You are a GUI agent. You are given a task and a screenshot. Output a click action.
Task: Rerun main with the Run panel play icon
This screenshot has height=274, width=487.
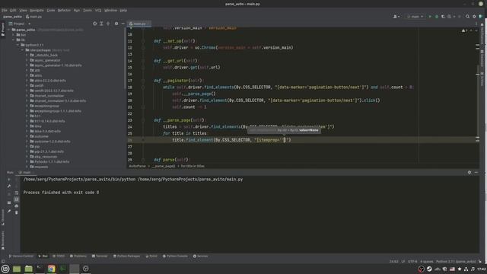click(9, 180)
